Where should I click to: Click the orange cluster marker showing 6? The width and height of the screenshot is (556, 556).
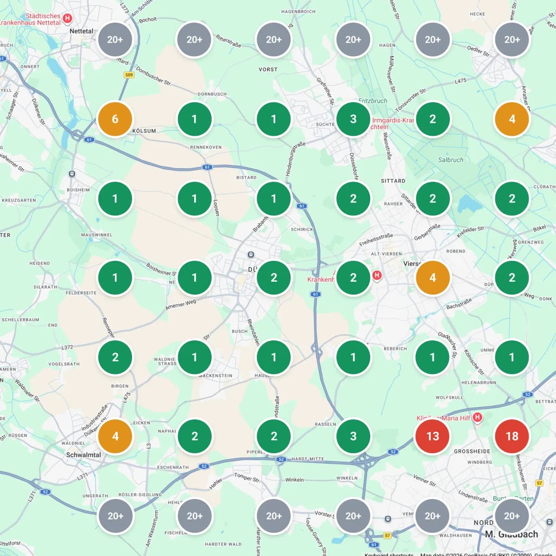coord(115,119)
